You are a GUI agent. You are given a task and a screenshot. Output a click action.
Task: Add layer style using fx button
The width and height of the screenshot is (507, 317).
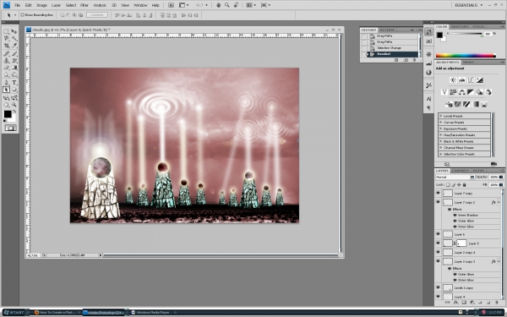[x=455, y=303]
